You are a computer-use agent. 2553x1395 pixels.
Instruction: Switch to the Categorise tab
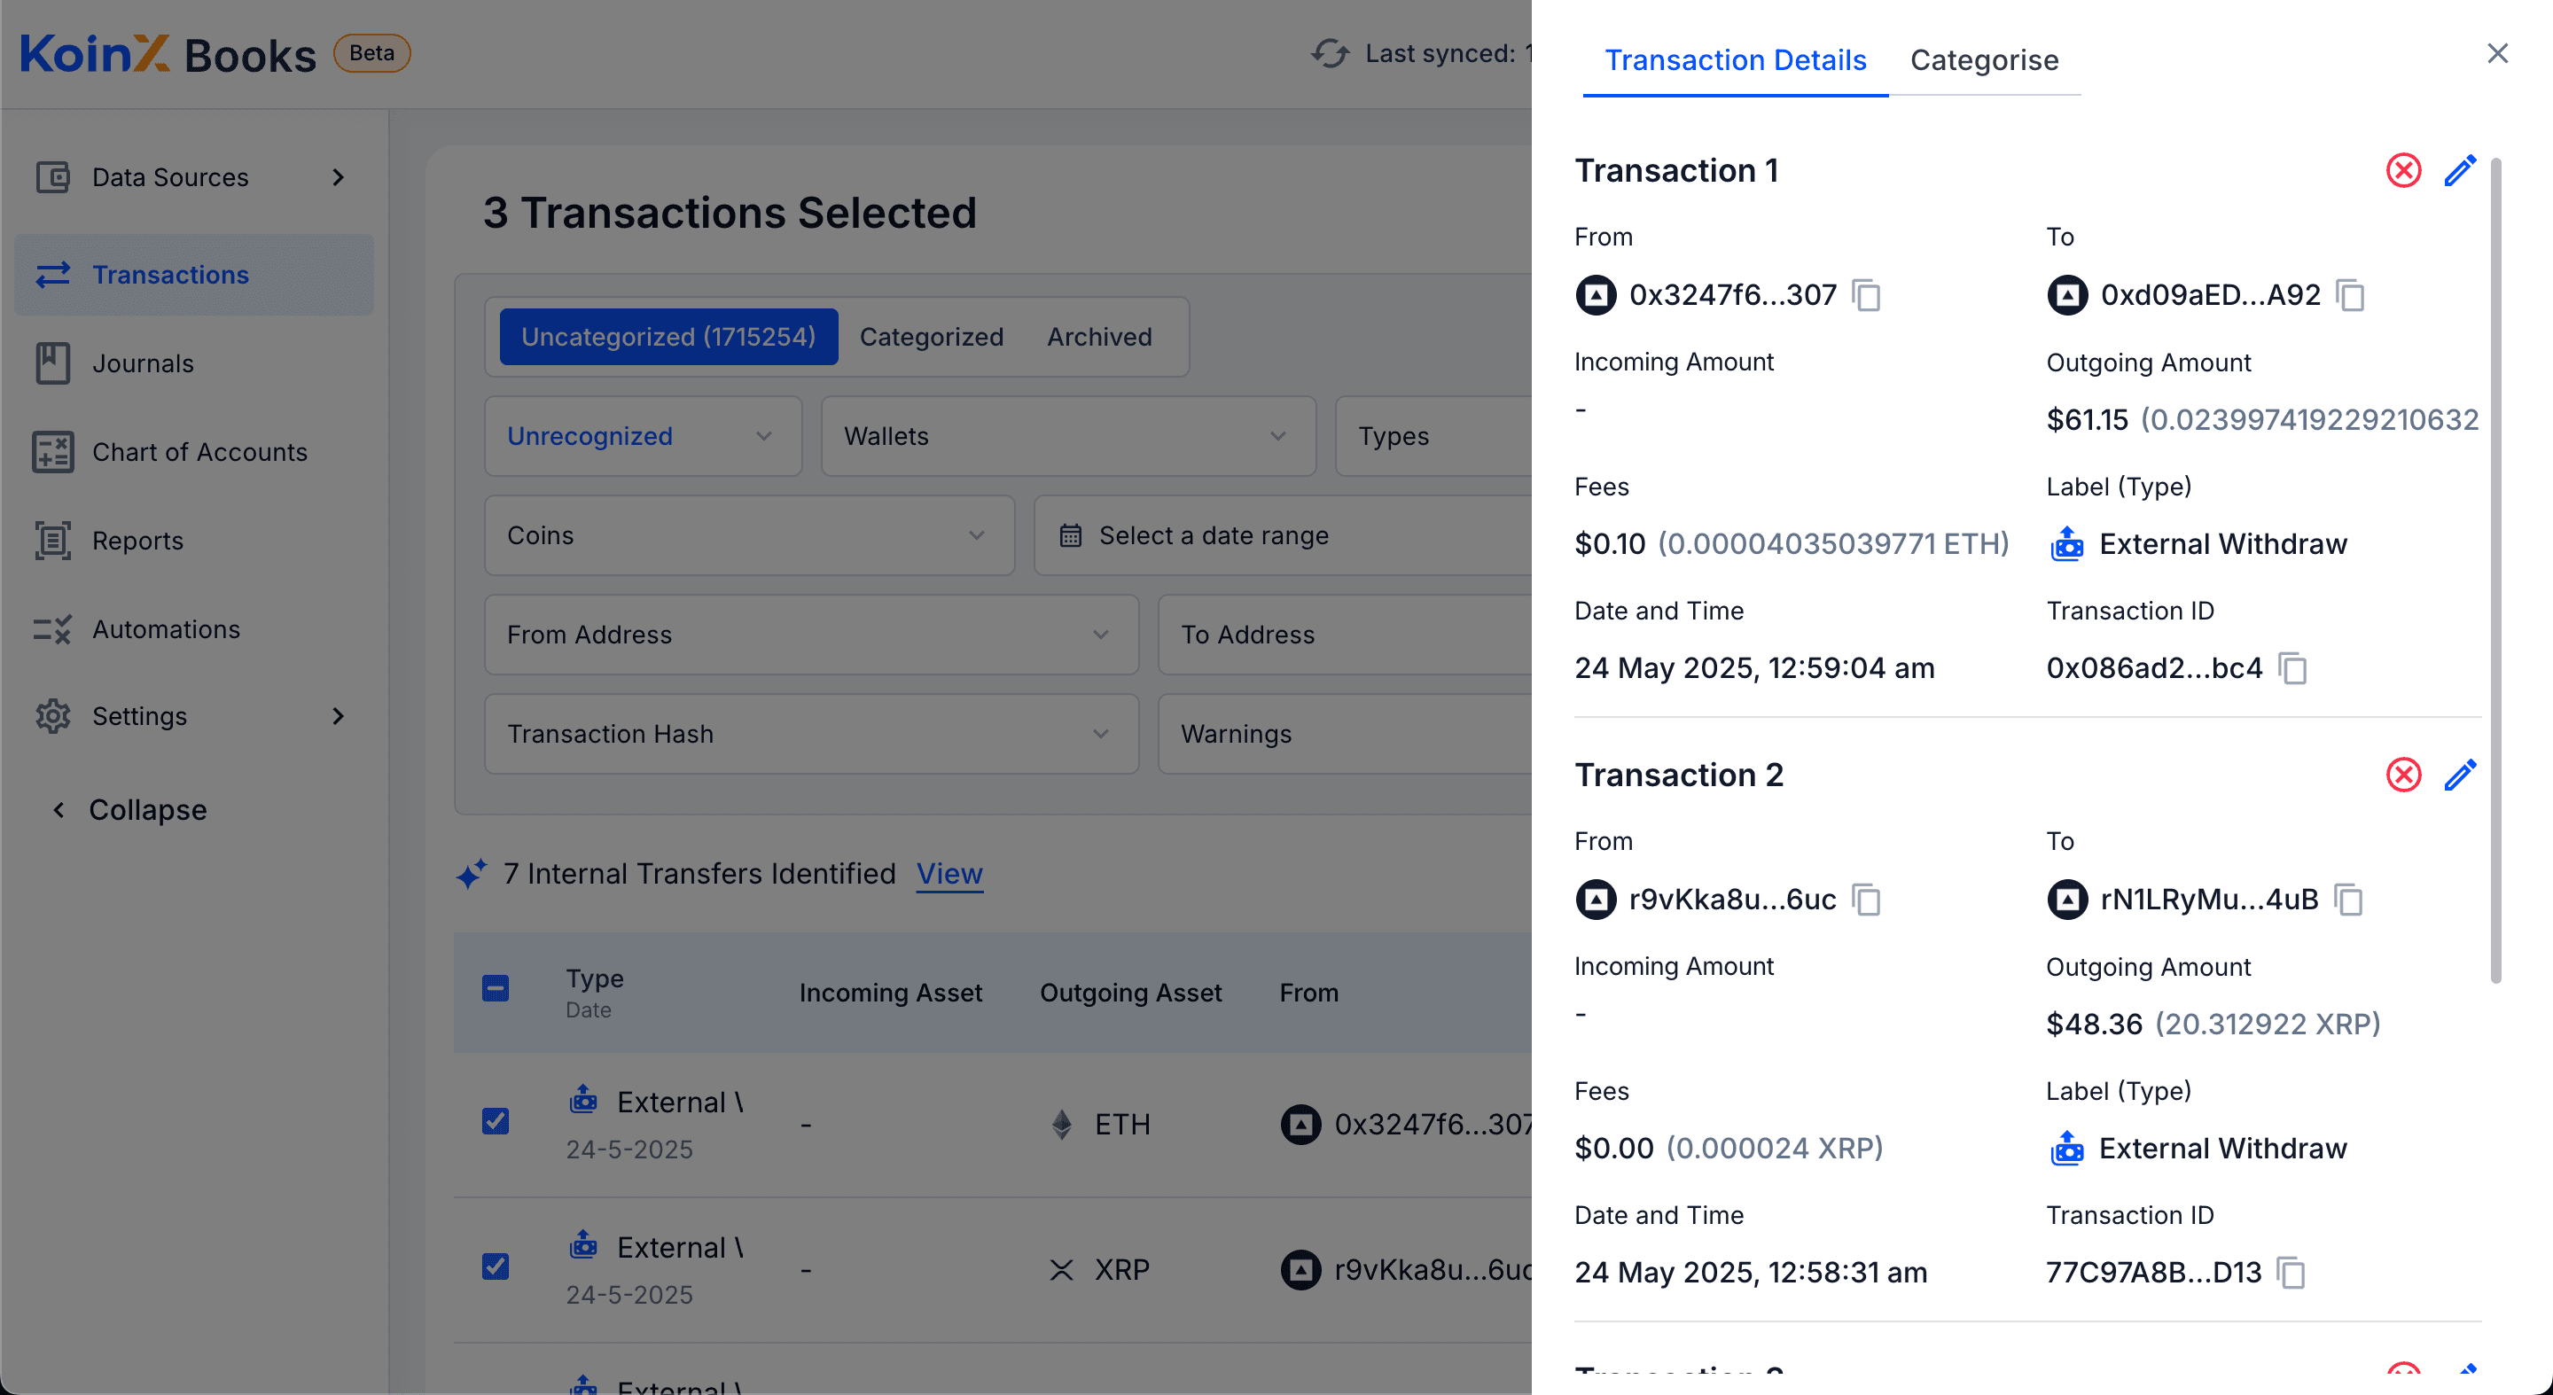click(1983, 60)
